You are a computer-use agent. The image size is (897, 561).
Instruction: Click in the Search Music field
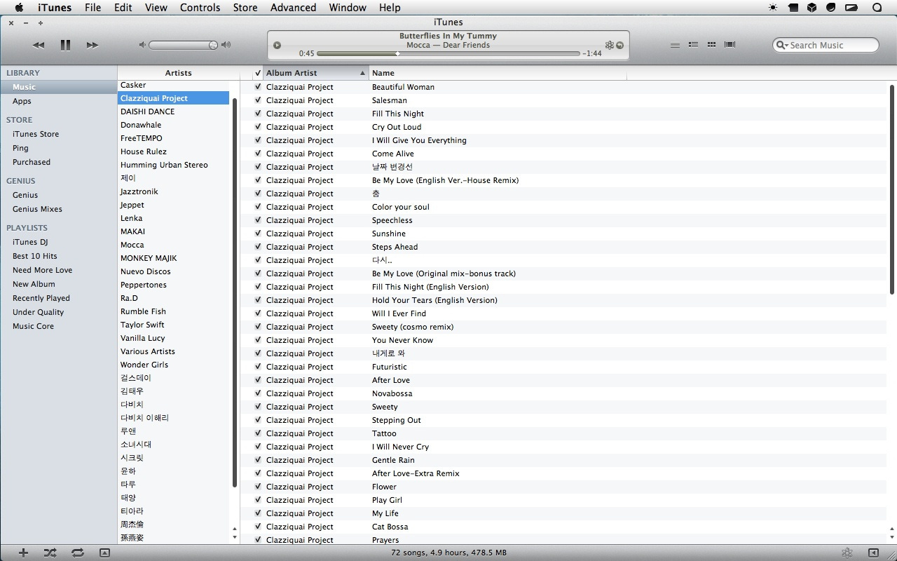point(826,45)
